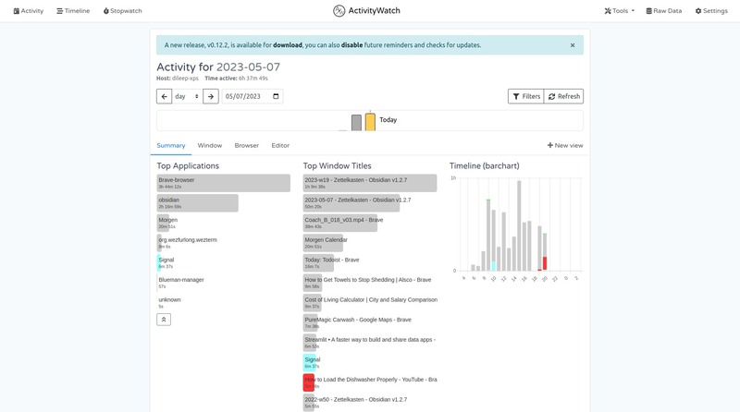740x412 pixels.
Task: Click the red segment in the barchart
Action: 545,263
